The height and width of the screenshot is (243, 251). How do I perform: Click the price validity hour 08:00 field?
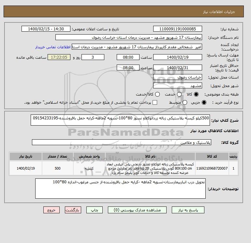pyautogui.click(x=128, y=68)
